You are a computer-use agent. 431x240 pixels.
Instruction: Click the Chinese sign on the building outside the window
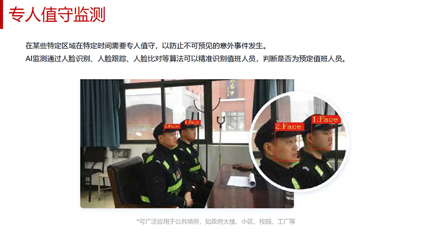[x=231, y=89]
